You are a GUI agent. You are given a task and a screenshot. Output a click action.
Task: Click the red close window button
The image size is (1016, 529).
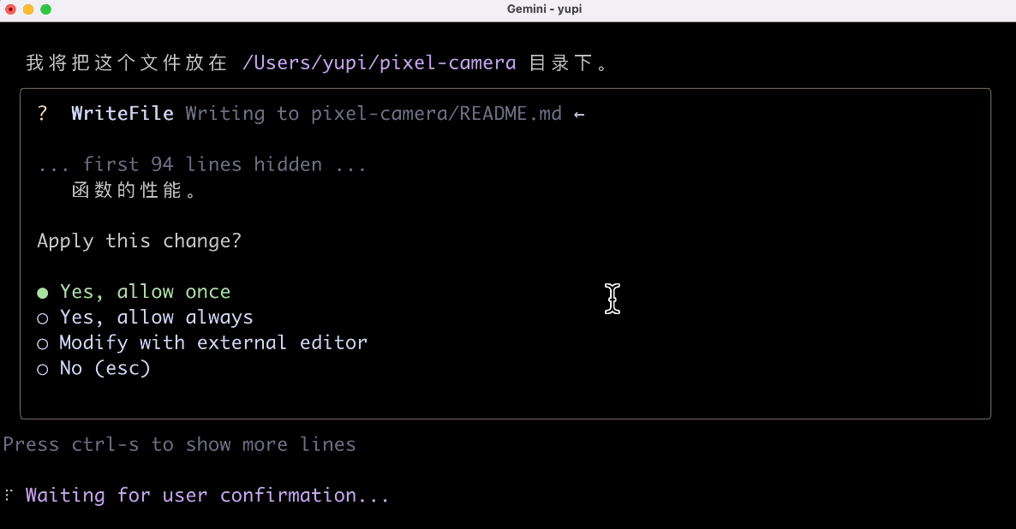coord(11,9)
